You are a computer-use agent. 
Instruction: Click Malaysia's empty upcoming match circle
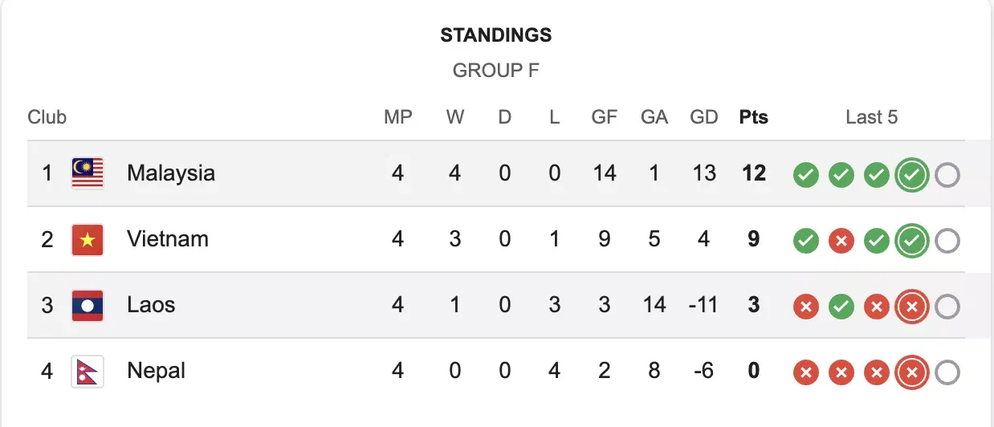(947, 175)
